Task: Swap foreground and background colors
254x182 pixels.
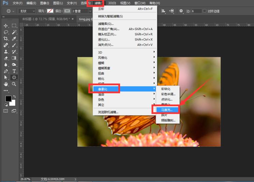Action: point(14,96)
